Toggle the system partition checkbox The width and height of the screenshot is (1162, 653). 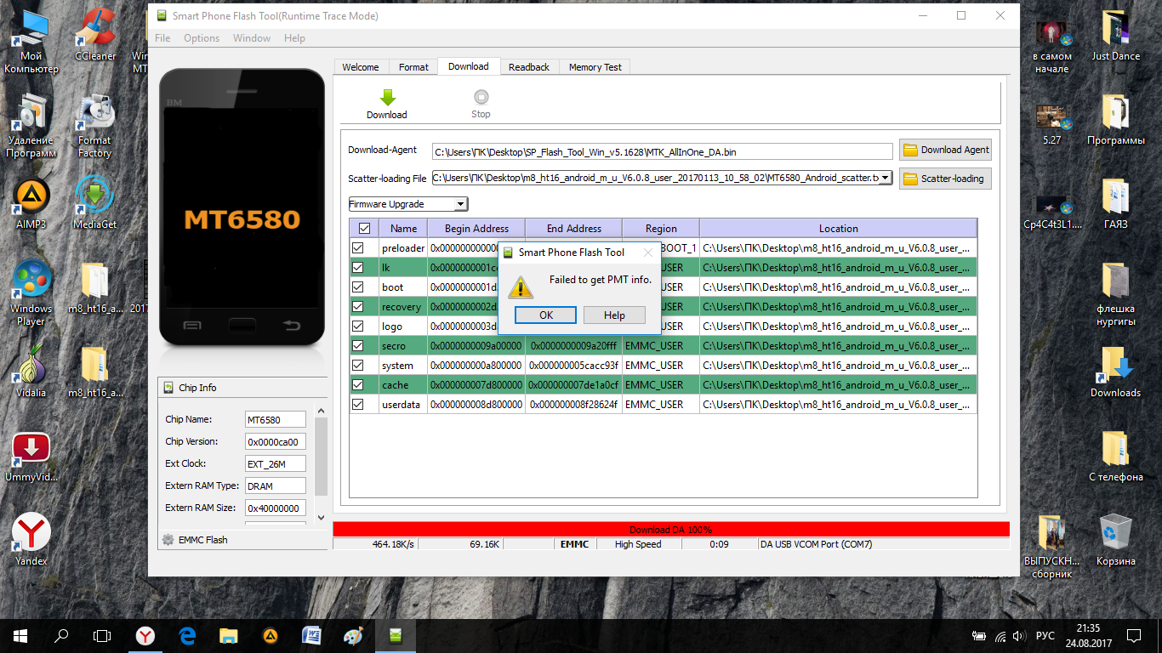[358, 366]
